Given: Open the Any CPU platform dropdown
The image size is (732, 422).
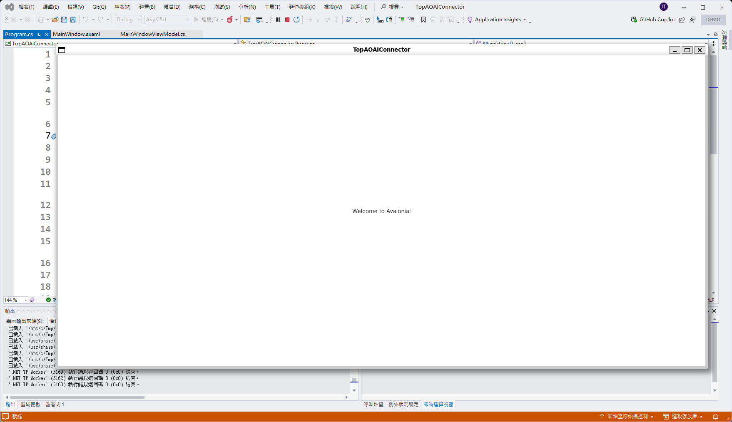Looking at the screenshot, I should pos(167,20).
